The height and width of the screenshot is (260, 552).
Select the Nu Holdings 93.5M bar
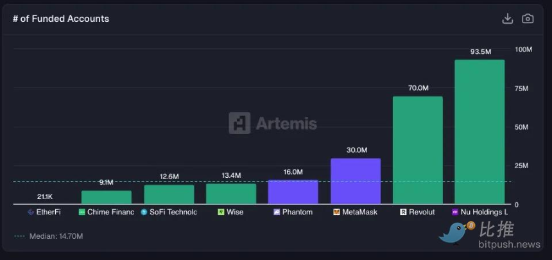[x=479, y=132]
